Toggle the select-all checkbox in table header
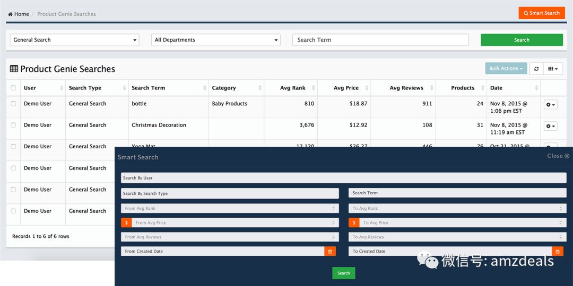This screenshot has width=573, height=286. (x=13, y=88)
